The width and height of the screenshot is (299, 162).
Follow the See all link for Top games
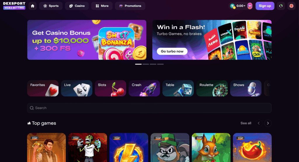246,123
